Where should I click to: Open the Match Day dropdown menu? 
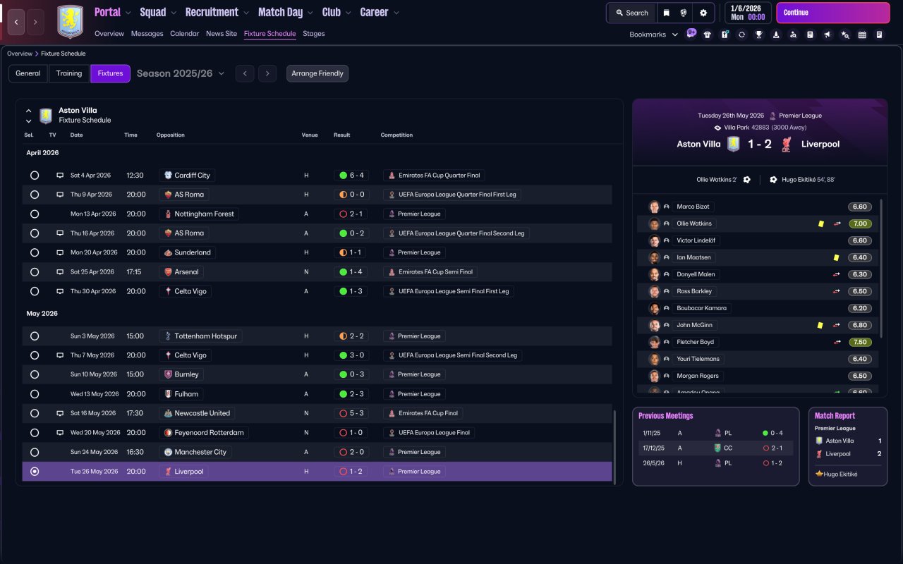pyautogui.click(x=286, y=12)
